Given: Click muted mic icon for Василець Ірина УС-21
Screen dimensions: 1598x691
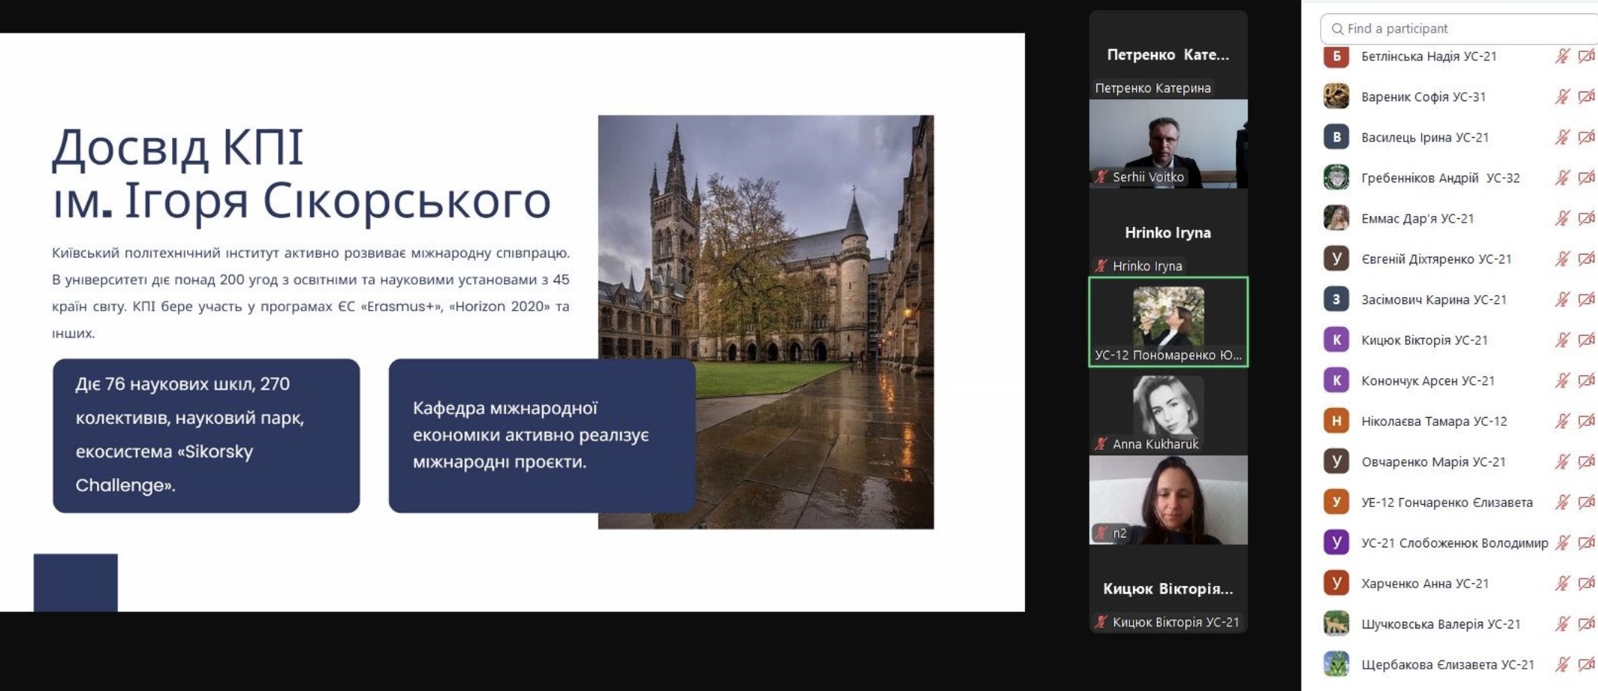Looking at the screenshot, I should (x=1562, y=137).
